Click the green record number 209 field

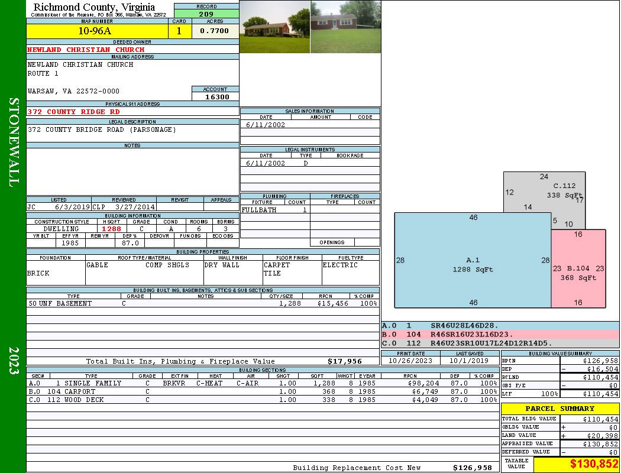tap(206, 14)
